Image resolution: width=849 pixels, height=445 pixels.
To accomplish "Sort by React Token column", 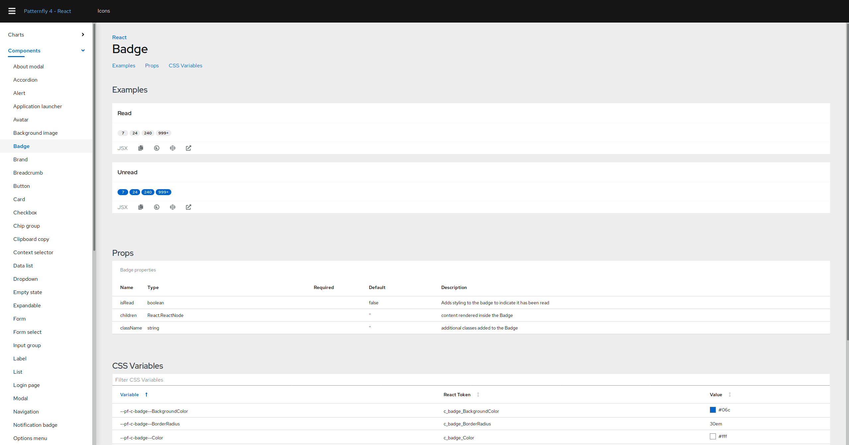I will 478,395.
